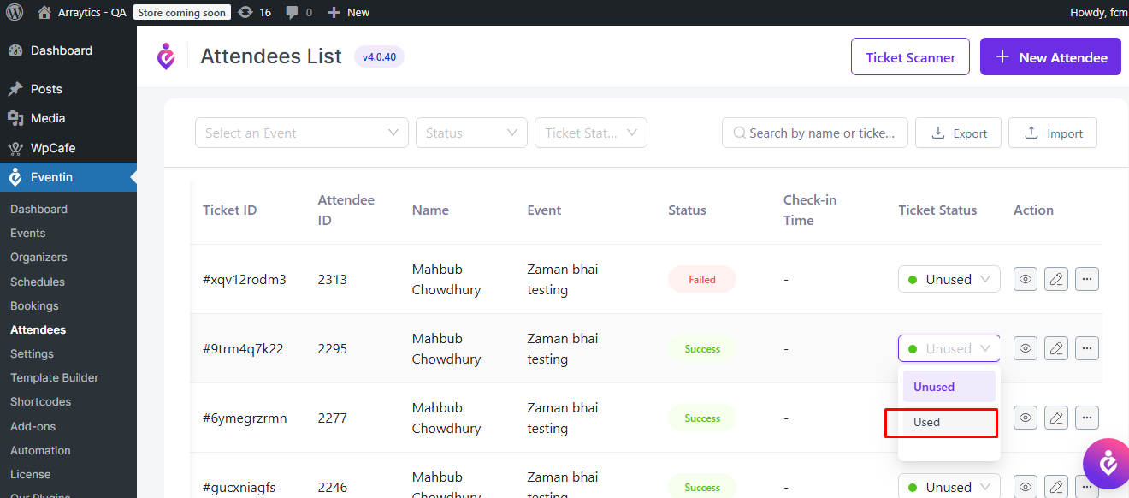The width and height of the screenshot is (1129, 498).
Task: Edit attendee 2313 pencil icon
Action: 1056,279
